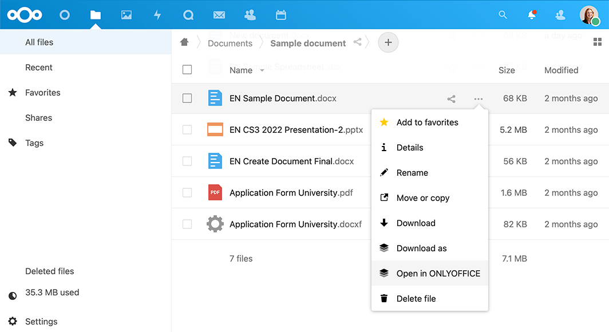Open the Mail envelope icon
The height and width of the screenshot is (332, 609).
point(219,15)
